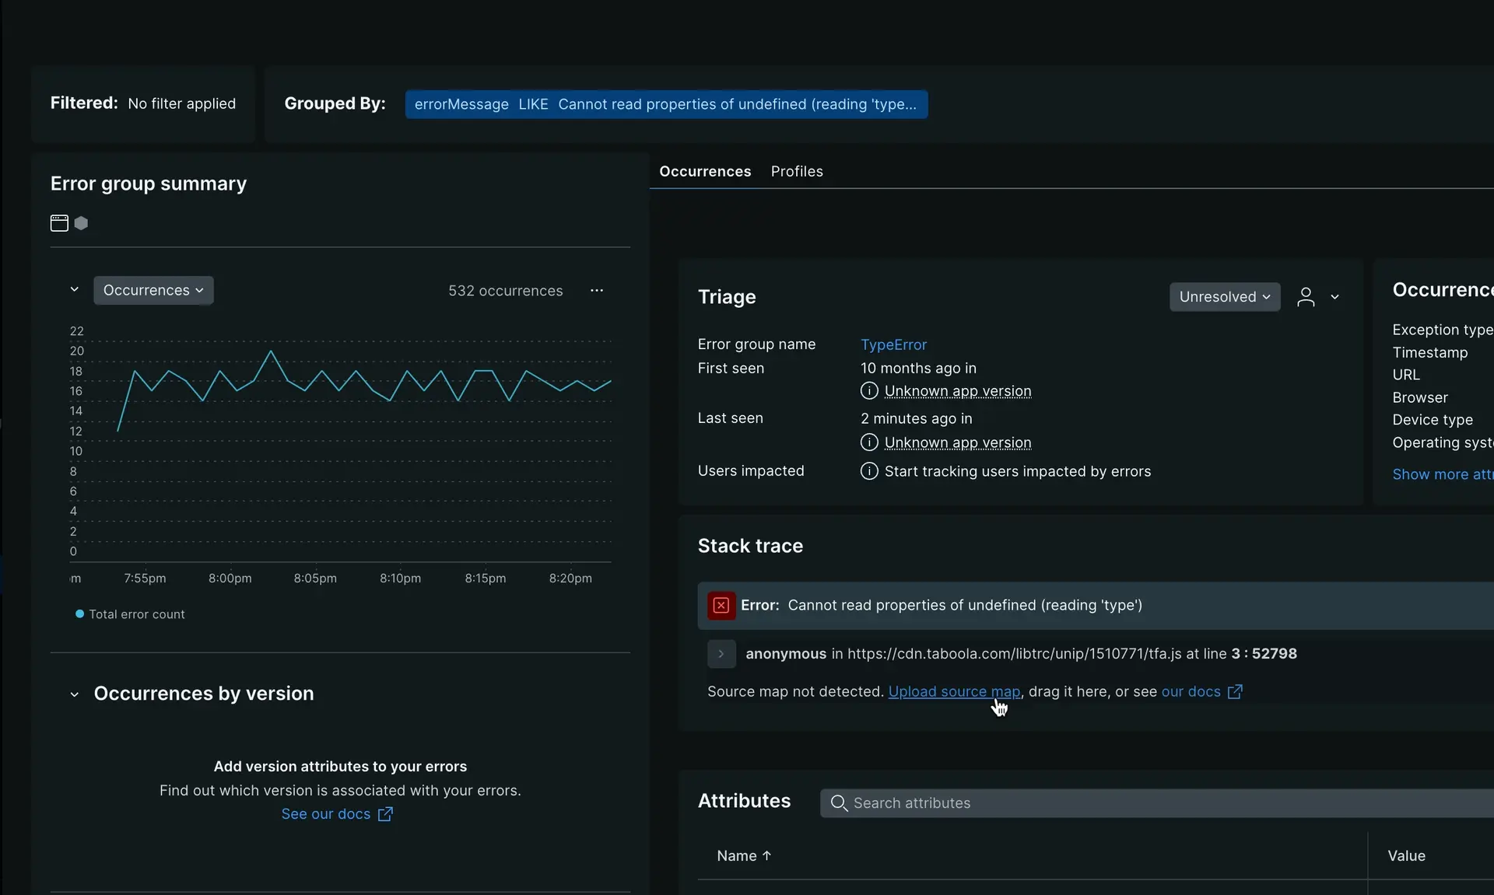Image resolution: width=1494 pixels, height=895 pixels.
Task: Open the Unresolved status dropdown
Action: click(x=1224, y=297)
